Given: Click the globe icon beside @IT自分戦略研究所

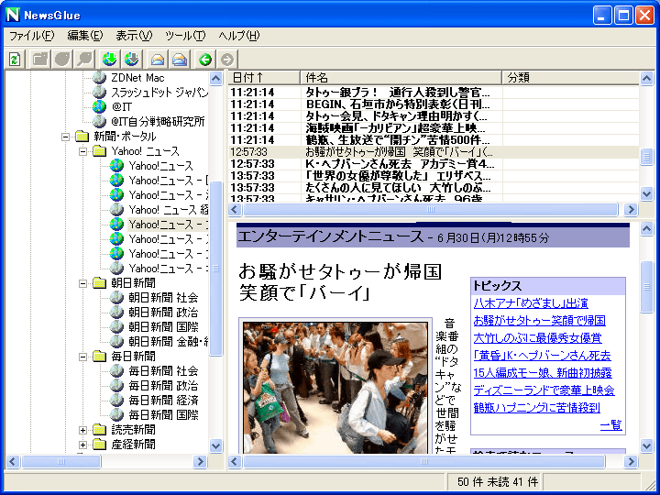Looking at the screenshot, I should coord(99,122).
